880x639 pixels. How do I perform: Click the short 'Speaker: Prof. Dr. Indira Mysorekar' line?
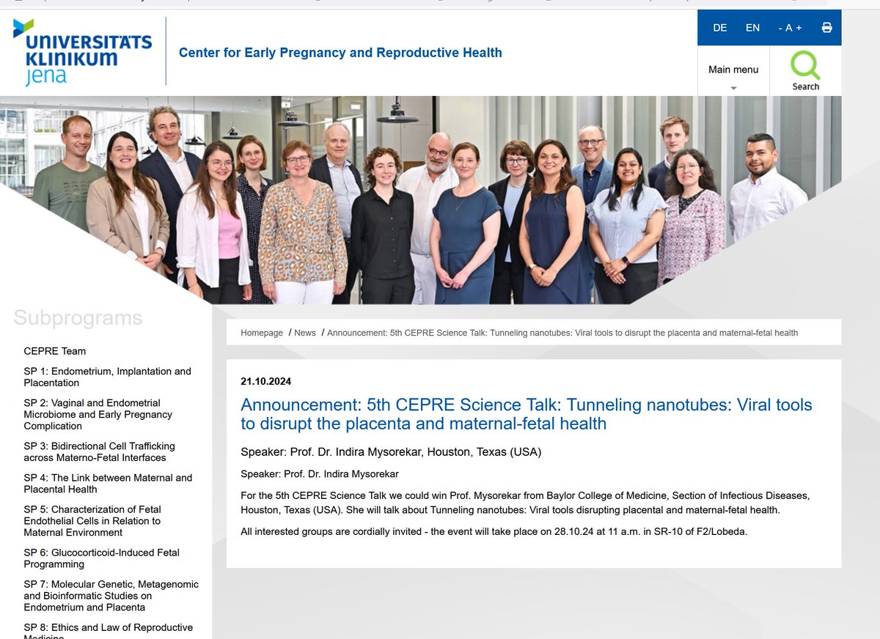click(x=320, y=473)
